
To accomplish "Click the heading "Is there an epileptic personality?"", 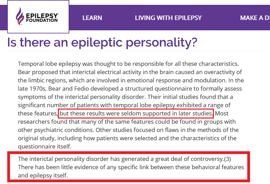I will [x=102, y=42].
